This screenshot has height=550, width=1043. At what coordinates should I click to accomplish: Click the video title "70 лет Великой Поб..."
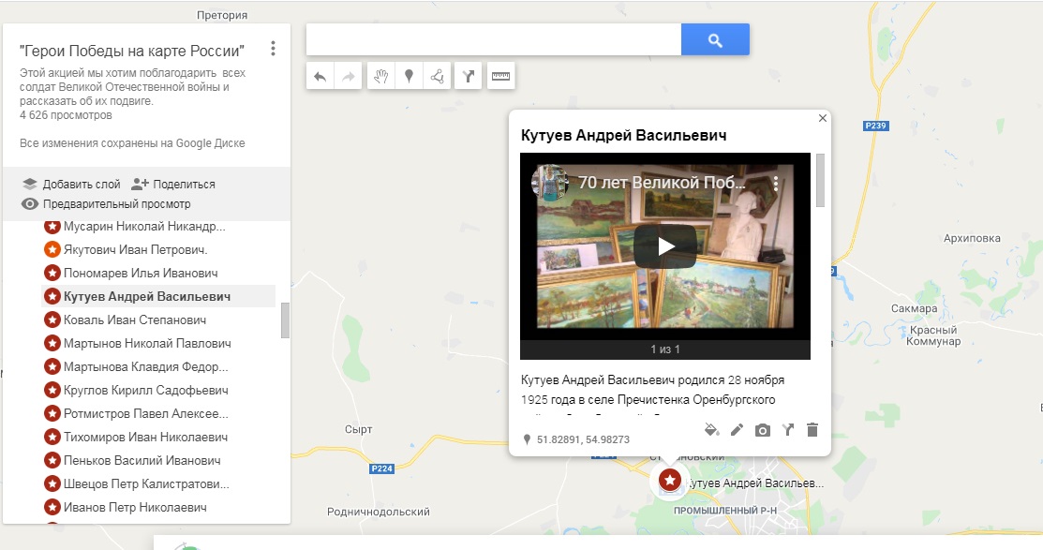(x=662, y=182)
